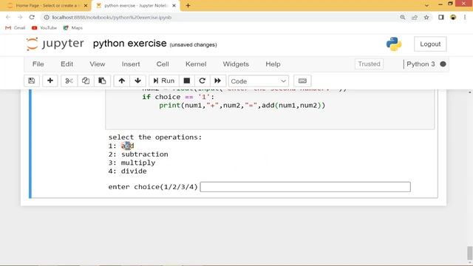
Task: Restart the kernel with the circular arrow
Action: click(x=202, y=81)
